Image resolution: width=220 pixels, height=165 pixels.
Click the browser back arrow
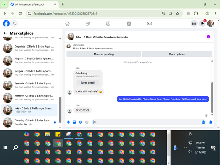click(x=5, y=14)
